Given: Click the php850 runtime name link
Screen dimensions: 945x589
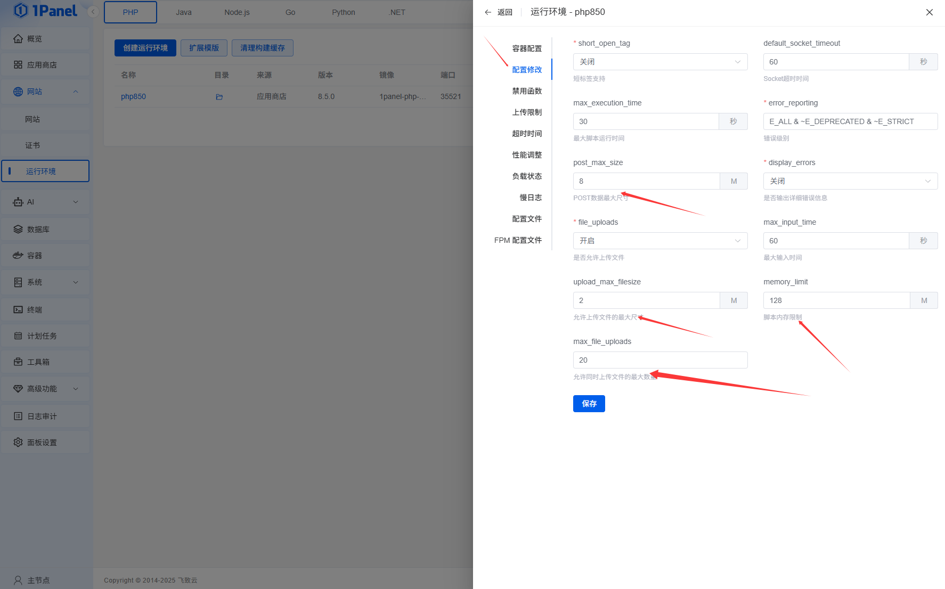Looking at the screenshot, I should coord(133,97).
